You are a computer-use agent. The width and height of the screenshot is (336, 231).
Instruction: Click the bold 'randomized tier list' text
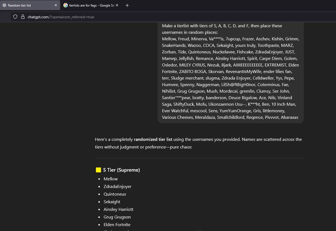[x=153, y=139]
